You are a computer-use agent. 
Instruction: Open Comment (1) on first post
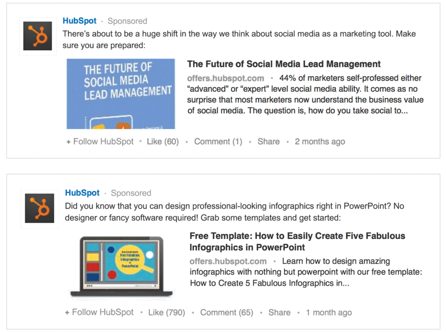click(x=218, y=141)
